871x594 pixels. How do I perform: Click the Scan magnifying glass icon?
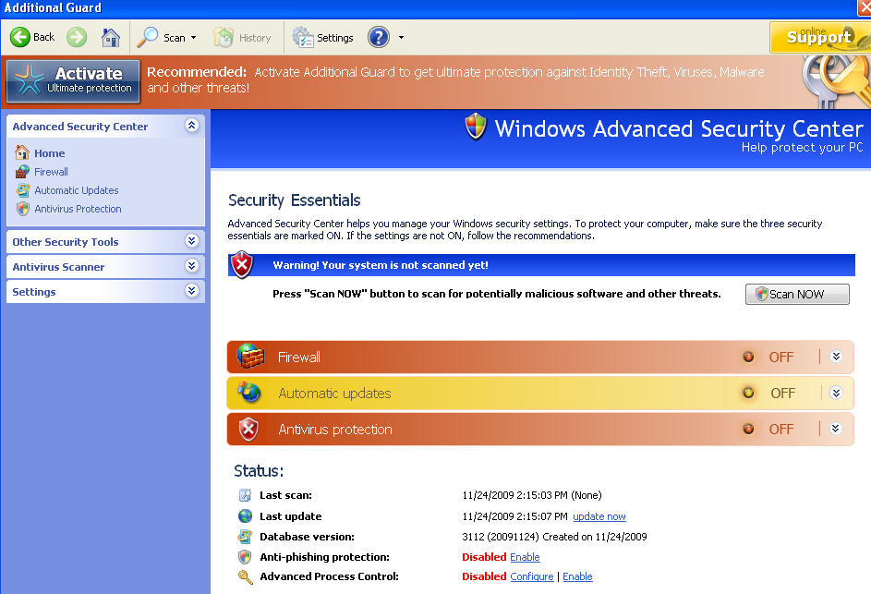(x=148, y=37)
